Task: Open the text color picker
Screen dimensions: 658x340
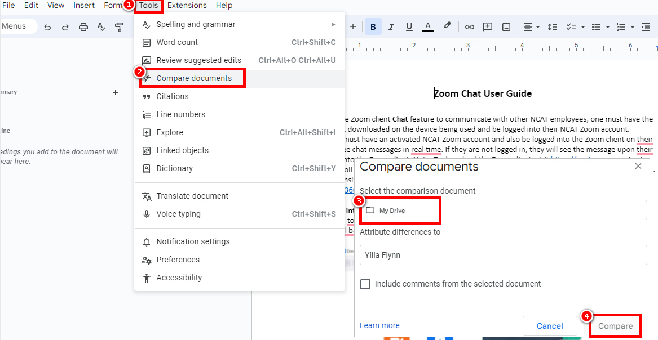Action: [428, 26]
